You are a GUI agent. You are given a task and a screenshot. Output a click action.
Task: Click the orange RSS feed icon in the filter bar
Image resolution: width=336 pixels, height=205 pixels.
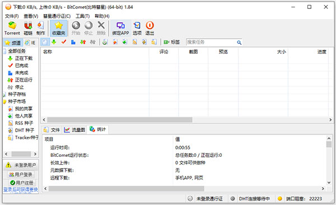pyautogui.click(x=134, y=42)
